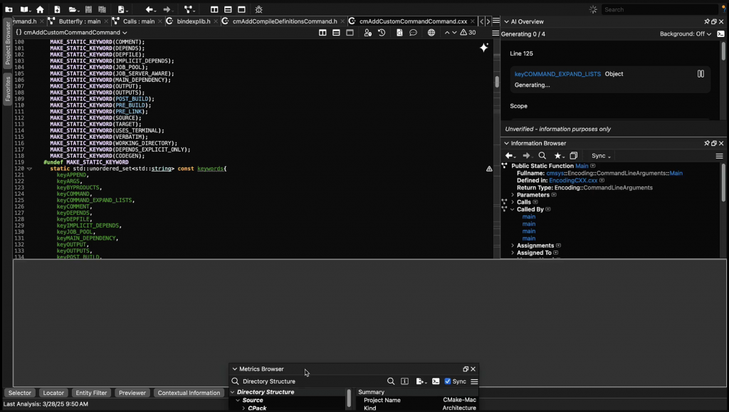Open the Sync dropdown in Information Browser
The height and width of the screenshot is (412, 729).
tap(601, 156)
